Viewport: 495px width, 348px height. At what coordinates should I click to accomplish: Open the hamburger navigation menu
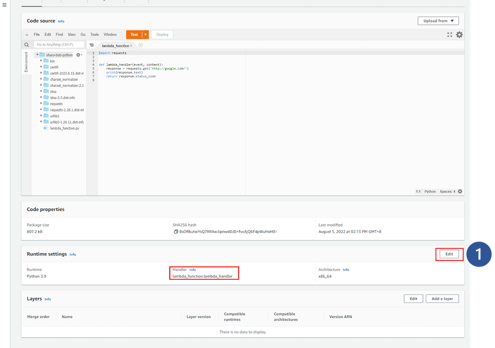pyautogui.click(x=4, y=5)
